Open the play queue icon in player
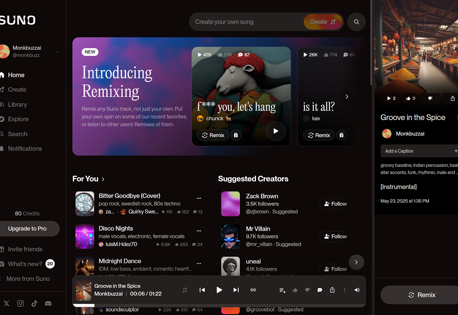Viewport: 458px width, 315px height. pos(282,290)
